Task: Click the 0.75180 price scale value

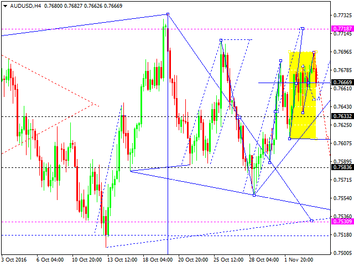Action: click(342, 234)
